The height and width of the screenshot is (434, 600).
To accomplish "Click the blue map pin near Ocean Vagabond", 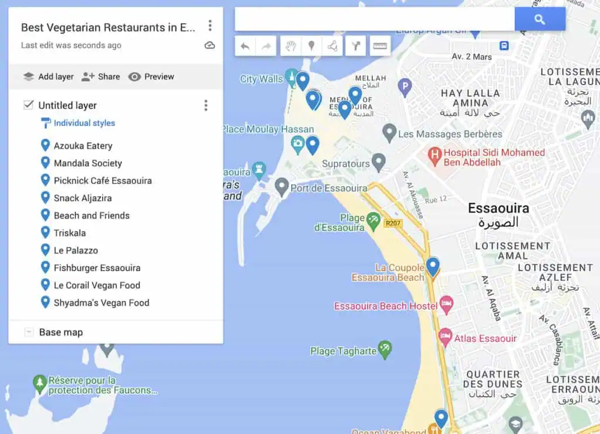I will pos(441,418).
